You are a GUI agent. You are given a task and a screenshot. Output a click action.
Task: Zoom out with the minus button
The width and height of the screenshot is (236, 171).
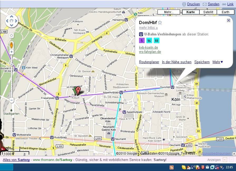(12, 100)
